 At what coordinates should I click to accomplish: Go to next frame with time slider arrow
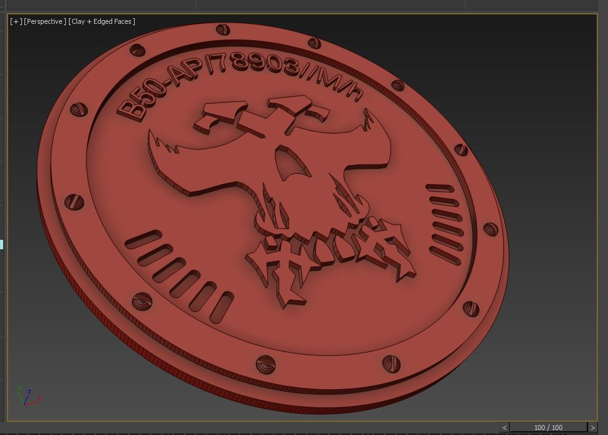[x=592, y=427]
